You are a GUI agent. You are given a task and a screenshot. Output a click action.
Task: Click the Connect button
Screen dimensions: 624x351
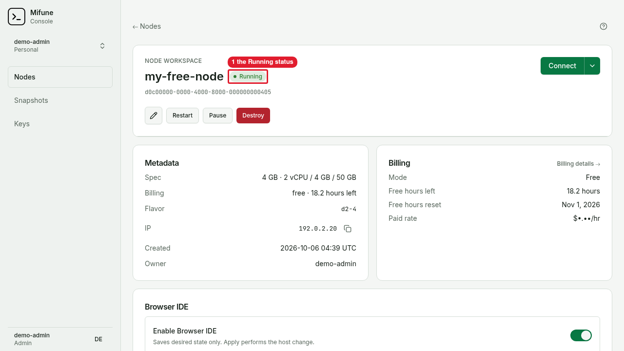562,66
